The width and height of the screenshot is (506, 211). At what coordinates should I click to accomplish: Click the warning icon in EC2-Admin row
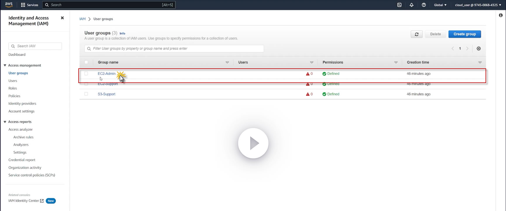[x=308, y=74]
